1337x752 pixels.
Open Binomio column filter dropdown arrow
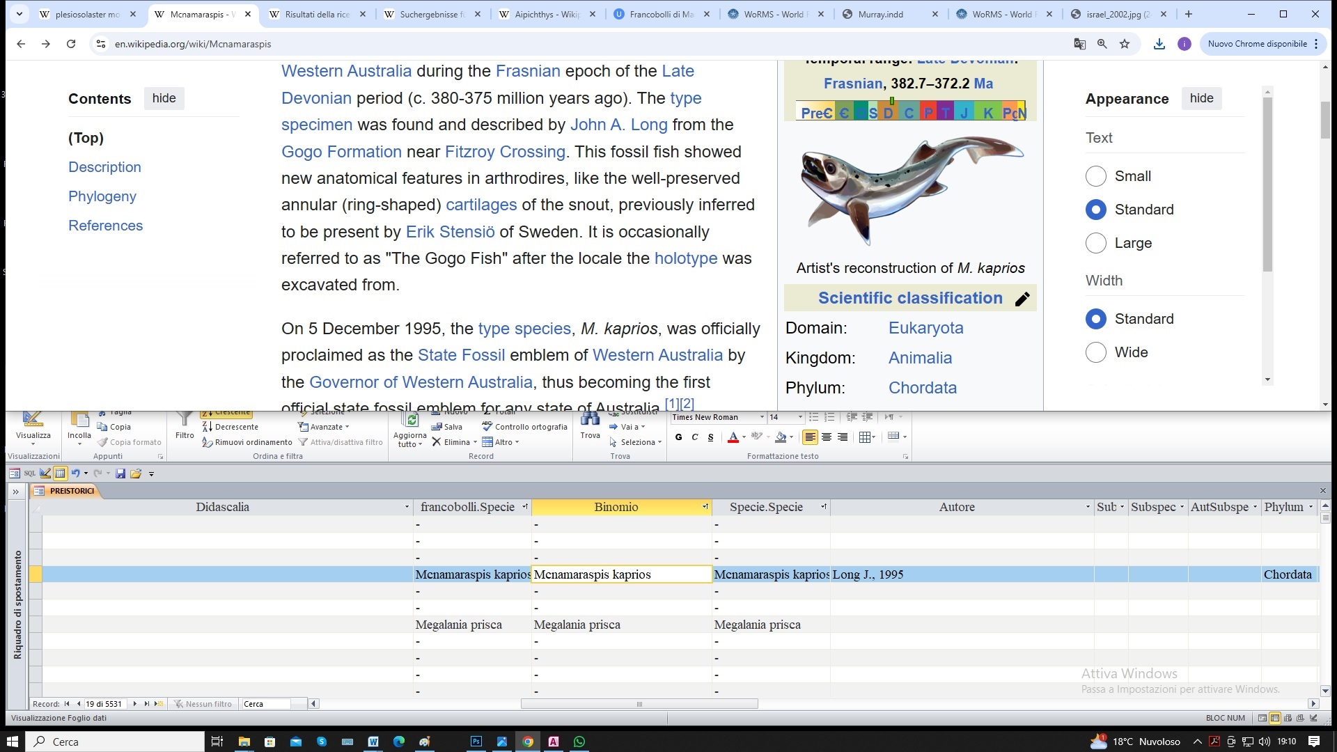705,507
